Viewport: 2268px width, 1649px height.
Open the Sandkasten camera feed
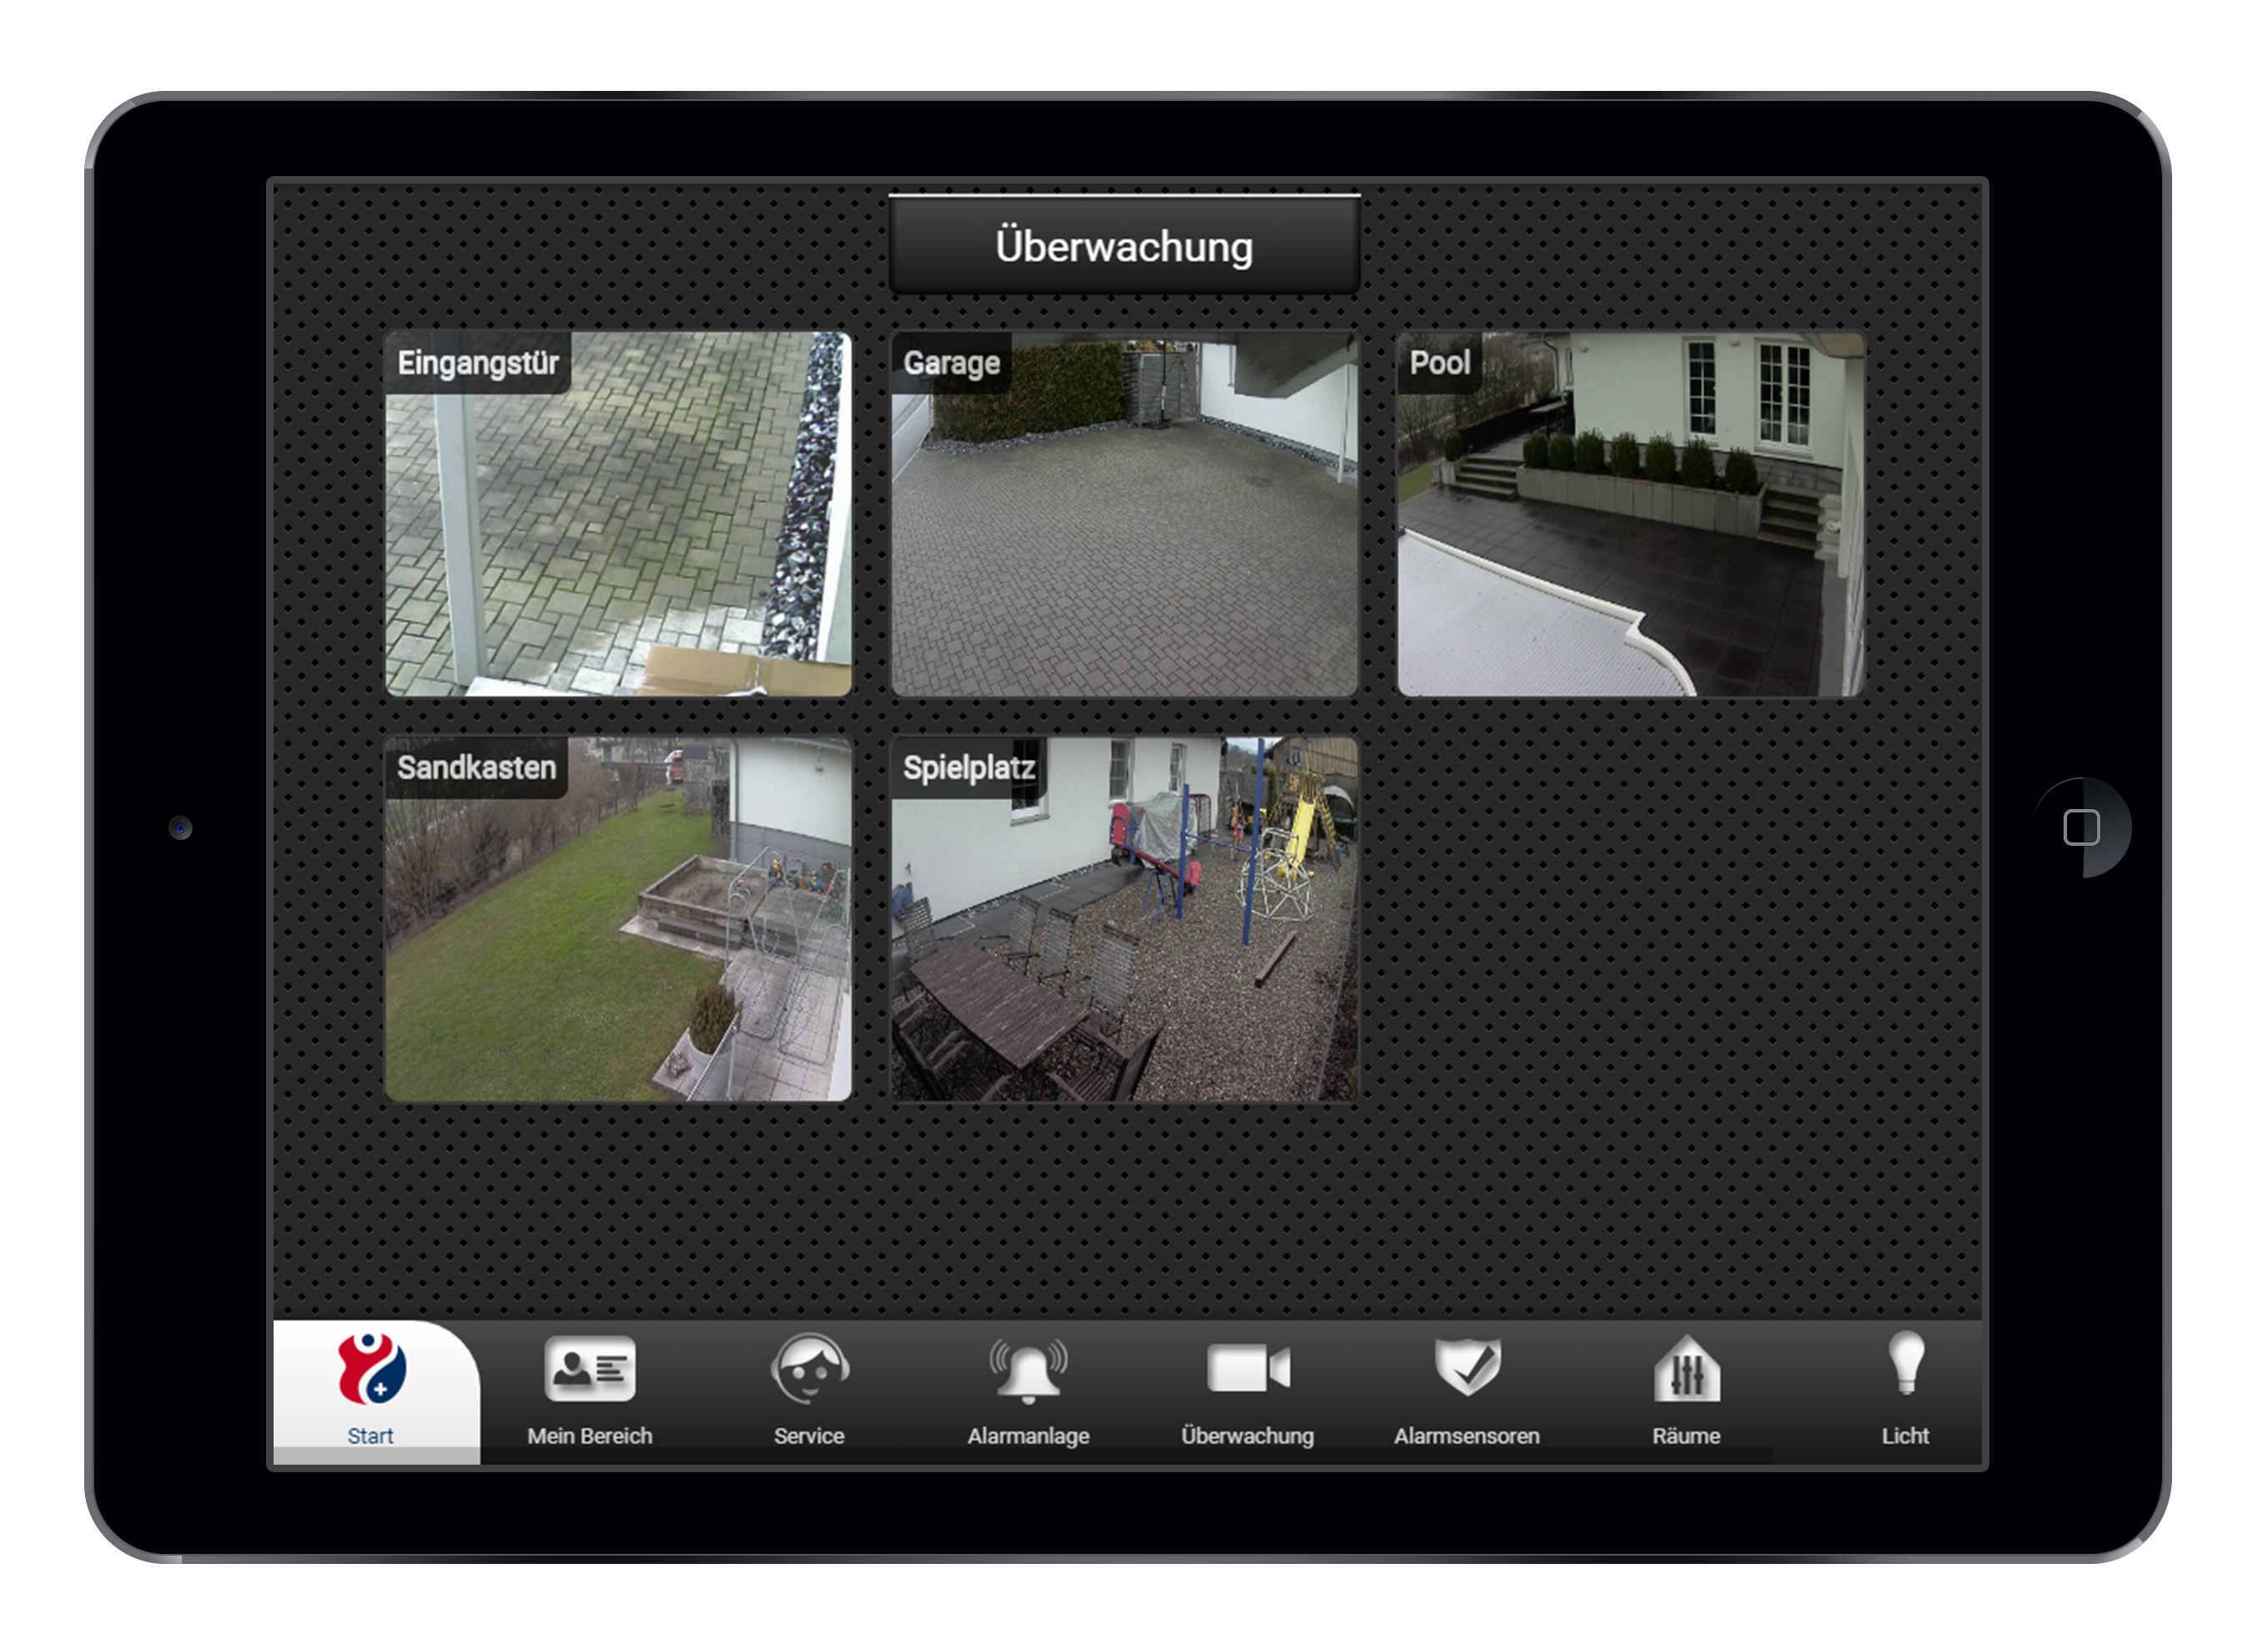(x=619, y=919)
